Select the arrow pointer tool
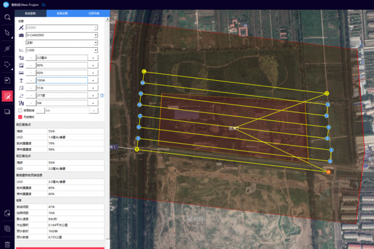 point(7,33)
